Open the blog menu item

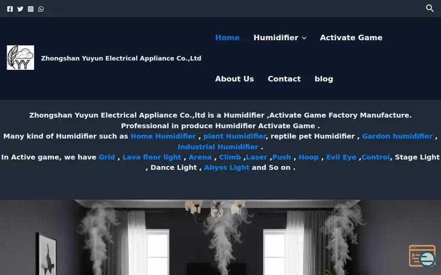pyautogui.click(x=324, y=79)
